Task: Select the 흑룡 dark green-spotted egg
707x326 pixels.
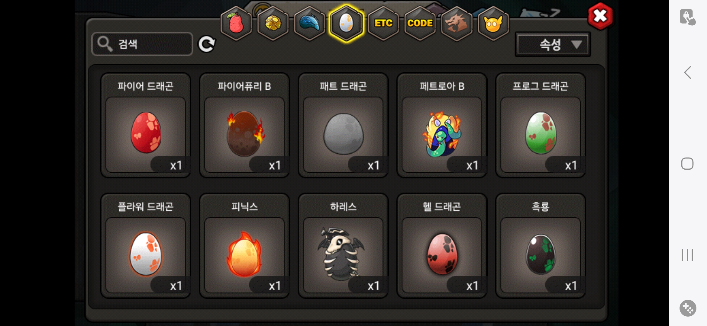Action: point(541,246)
